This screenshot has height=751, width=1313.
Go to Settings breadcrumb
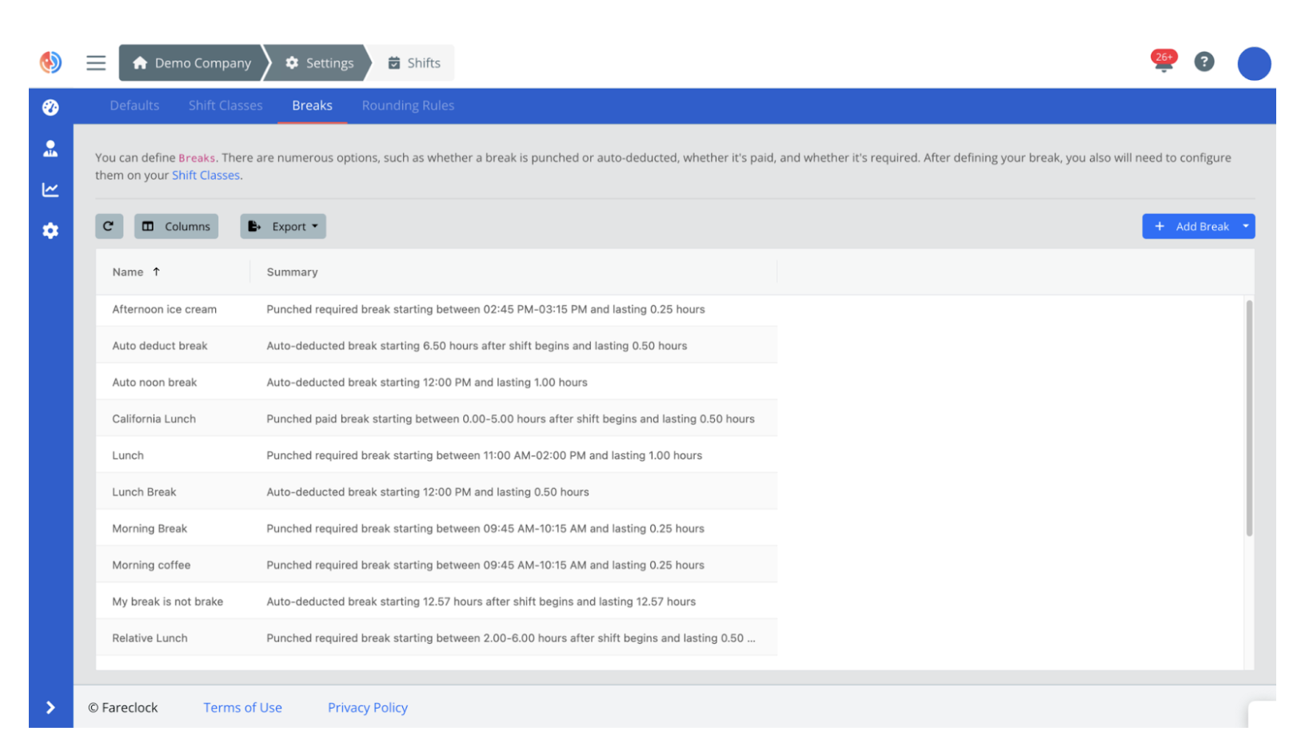pyautogui.click(x=320, y=63)
